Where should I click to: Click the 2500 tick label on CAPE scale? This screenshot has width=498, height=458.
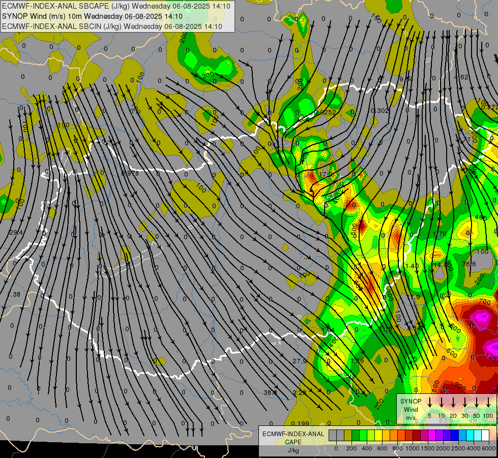(458, 448)
